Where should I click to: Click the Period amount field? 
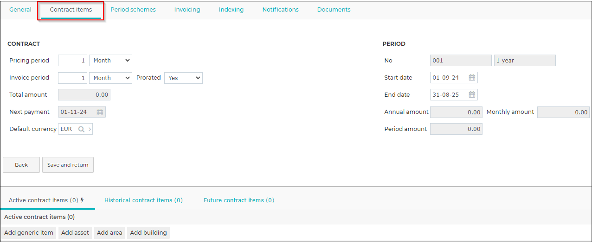point(456,129)
